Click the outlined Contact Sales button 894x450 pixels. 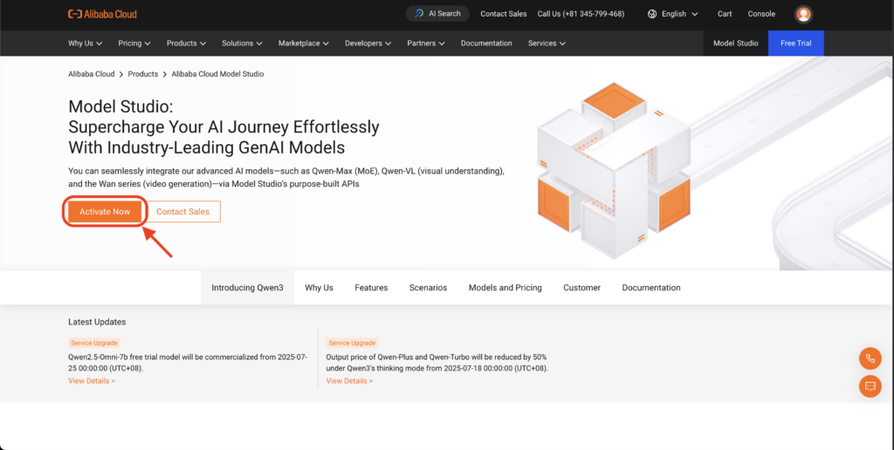[x=183, y=211]
